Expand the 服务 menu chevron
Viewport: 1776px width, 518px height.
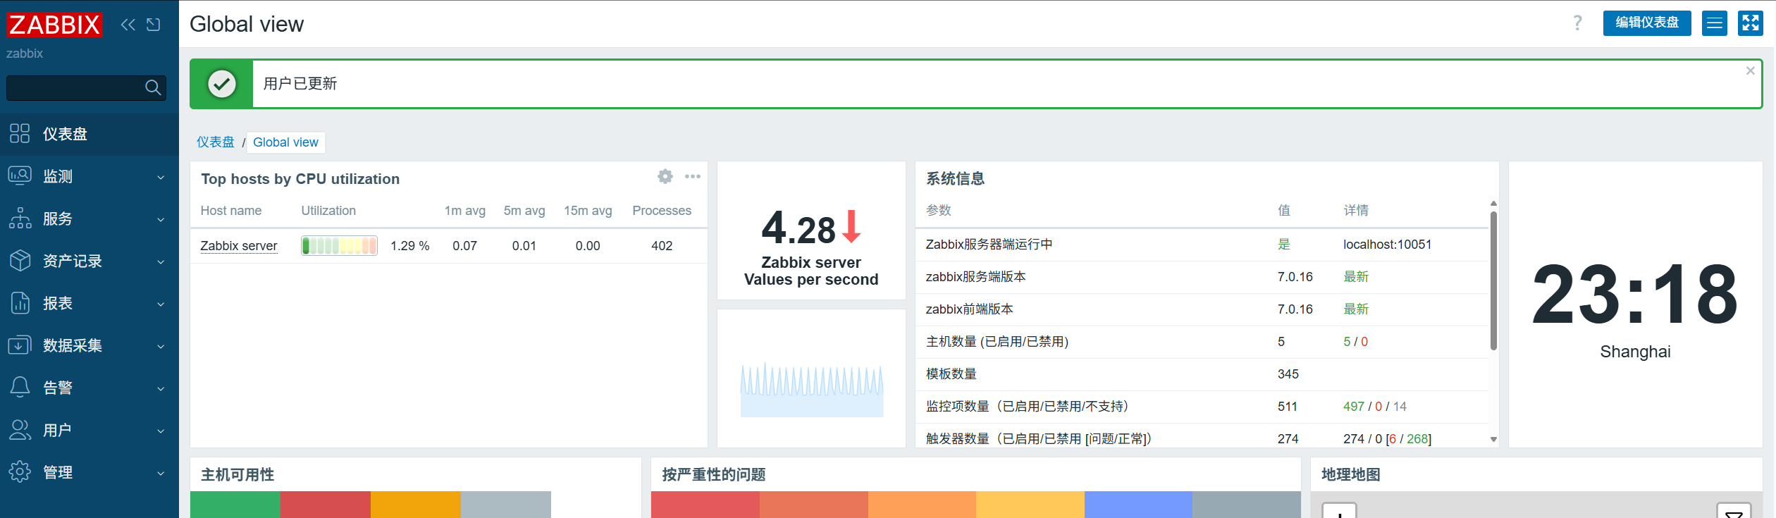tap(161, 219)
